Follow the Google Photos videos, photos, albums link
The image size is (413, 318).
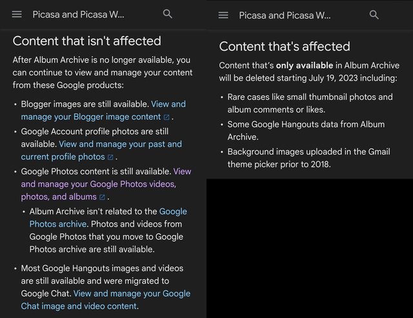pyautogui.click(x=98, y=184)
